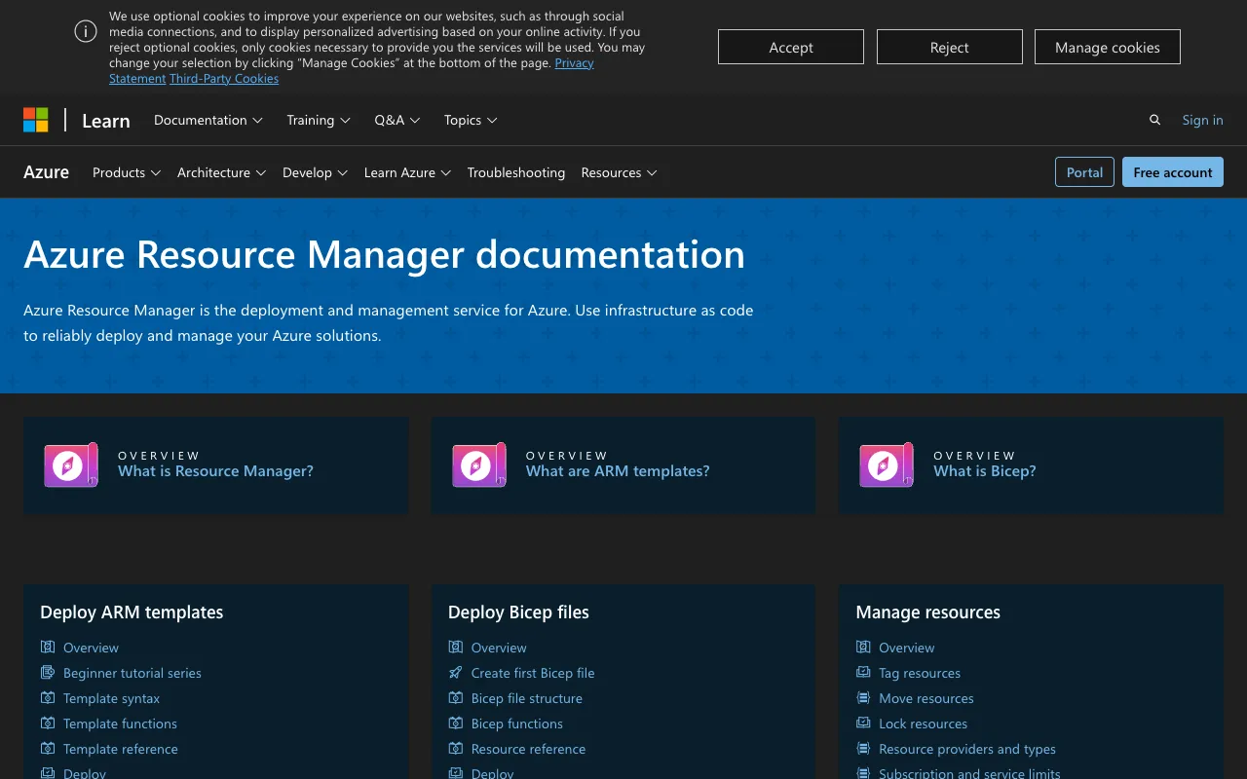Switch to the Troubleshooting menu item
Image resolution: width=1247 pixels, height=779 pixels.
coord(516,172)
